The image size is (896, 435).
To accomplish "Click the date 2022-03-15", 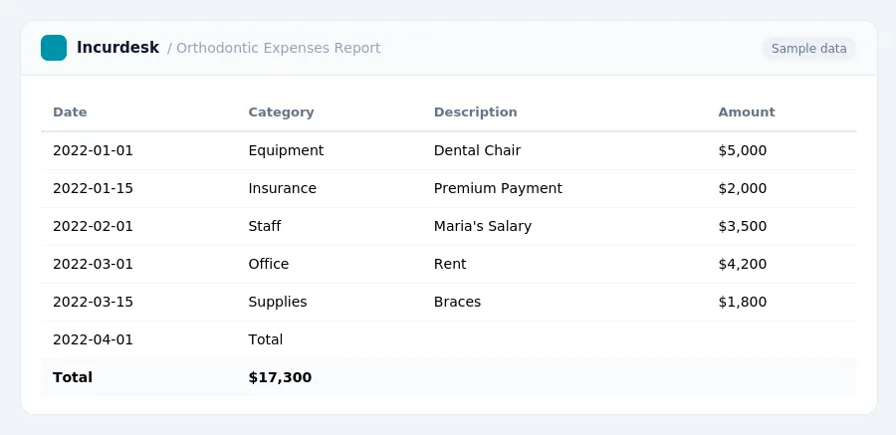I will pos(93,302).
